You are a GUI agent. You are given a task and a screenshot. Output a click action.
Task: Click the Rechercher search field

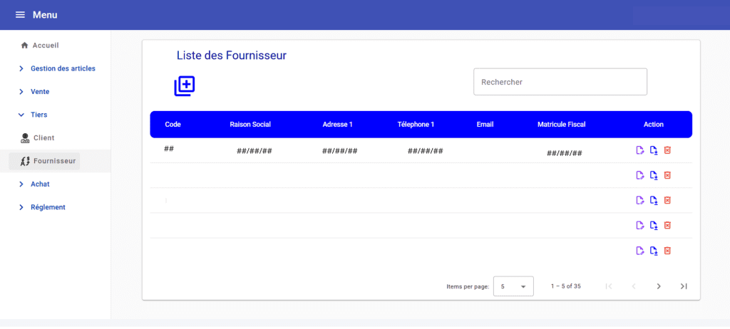click(x=560, y=82)
